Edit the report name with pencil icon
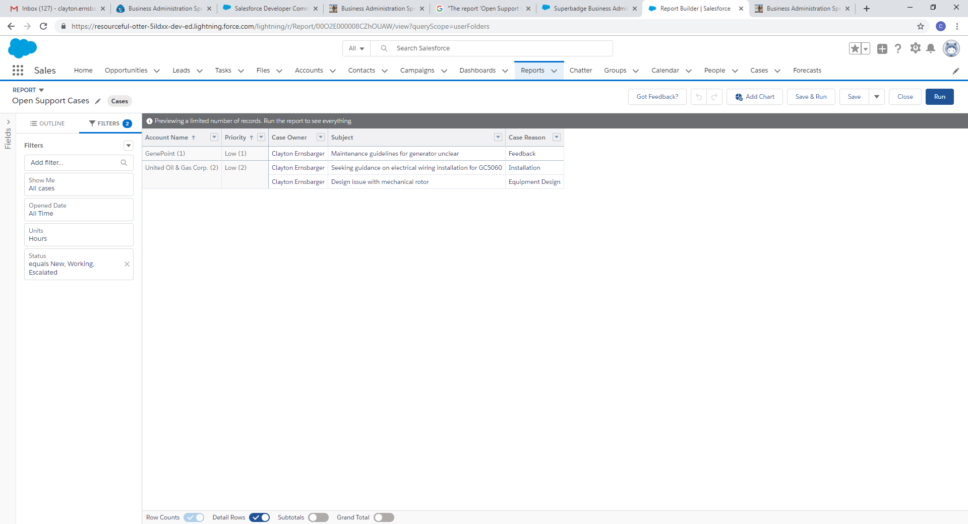 point(98,101)
